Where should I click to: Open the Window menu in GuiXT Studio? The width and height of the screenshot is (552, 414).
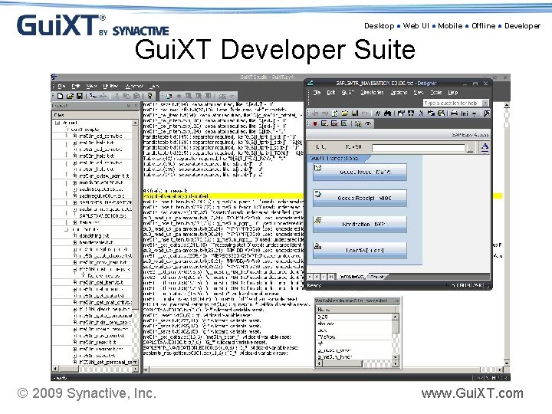point(134,86)
